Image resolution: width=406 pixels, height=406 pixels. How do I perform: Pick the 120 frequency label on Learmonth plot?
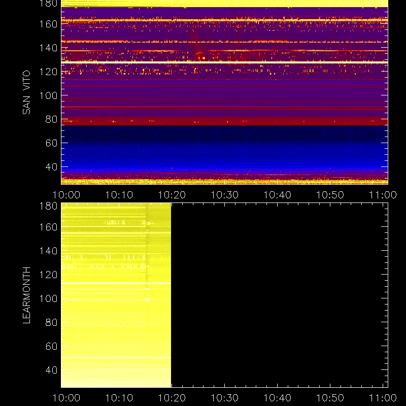[48, 275]
